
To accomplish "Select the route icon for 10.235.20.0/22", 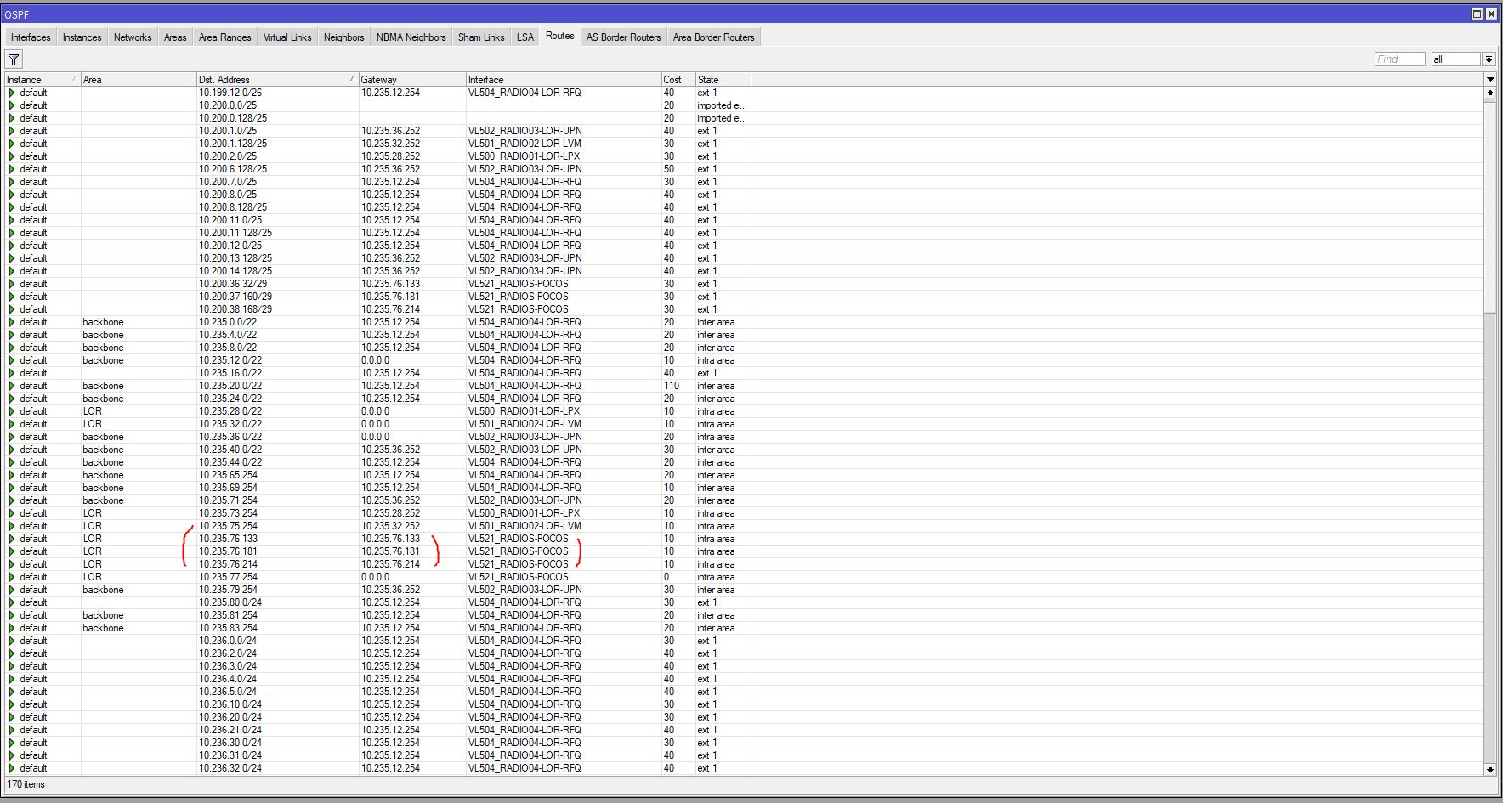I will tap(12, 386).
